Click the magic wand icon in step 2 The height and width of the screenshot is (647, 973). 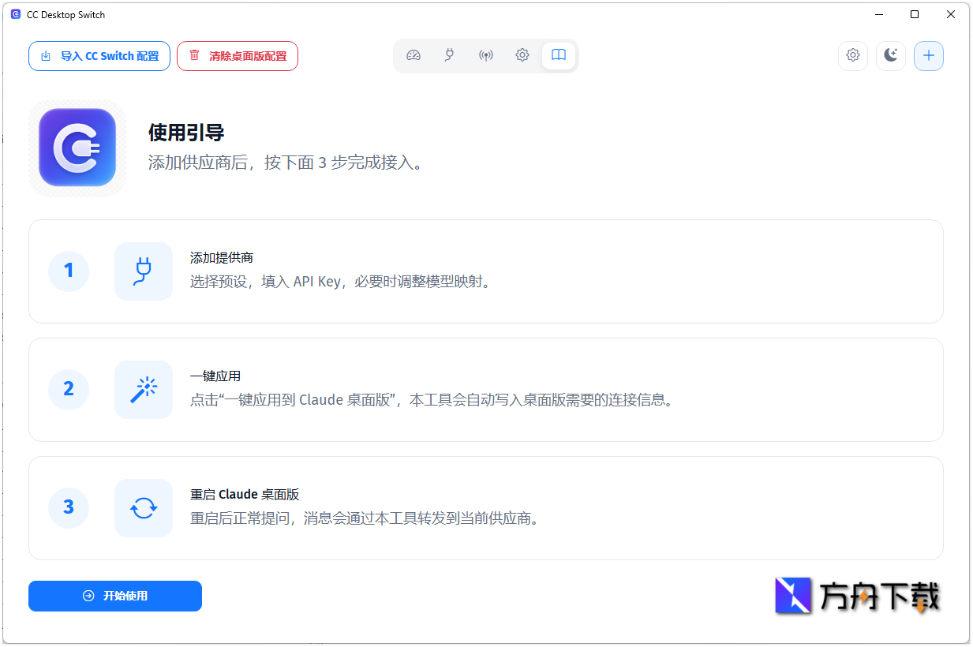[144, 389]
